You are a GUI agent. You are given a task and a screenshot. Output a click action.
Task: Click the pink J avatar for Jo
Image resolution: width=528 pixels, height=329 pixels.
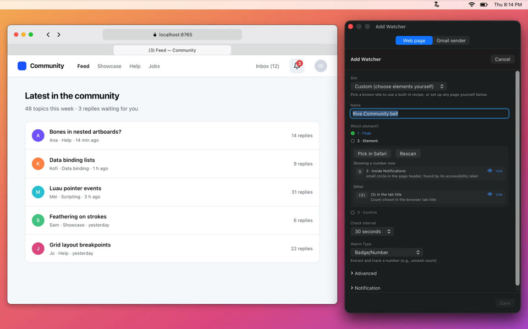pos(38,249)
